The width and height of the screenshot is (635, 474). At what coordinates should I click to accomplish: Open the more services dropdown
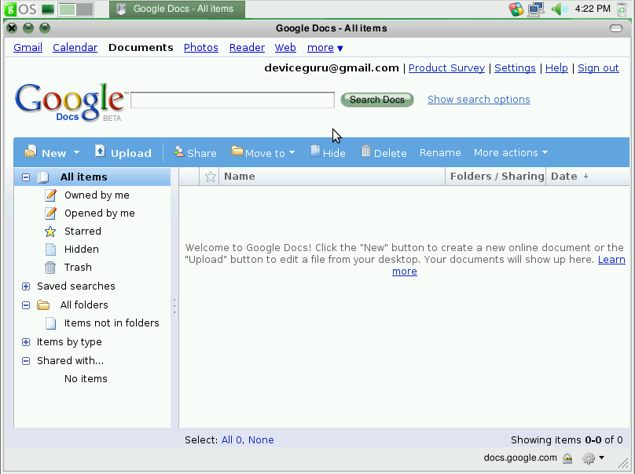[325, 48]
